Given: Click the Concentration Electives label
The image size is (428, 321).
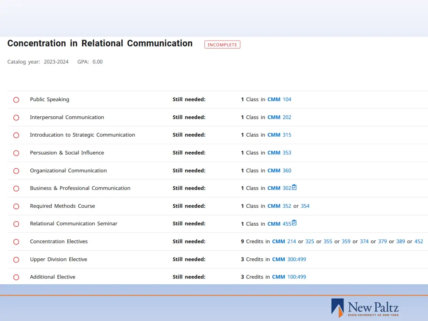Looking at the screenshot, I should tap(59, 242).
